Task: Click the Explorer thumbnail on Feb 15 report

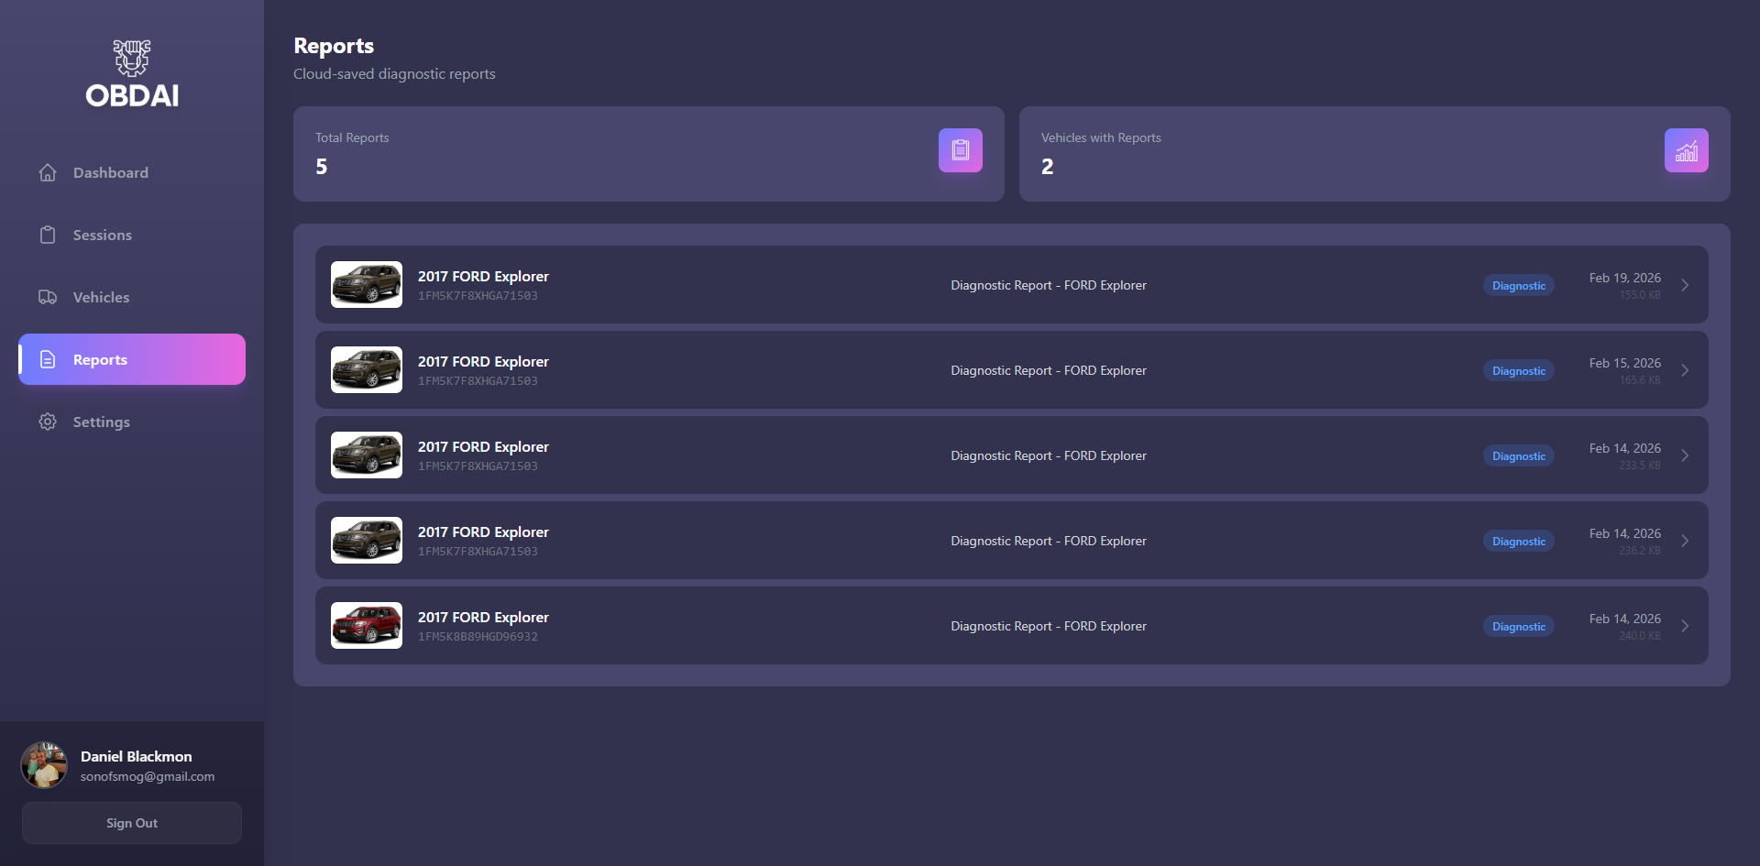Action: coord(367,369)
